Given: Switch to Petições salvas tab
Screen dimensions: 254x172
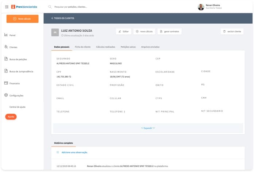Looking at the screenshot, I should [128, 47].
